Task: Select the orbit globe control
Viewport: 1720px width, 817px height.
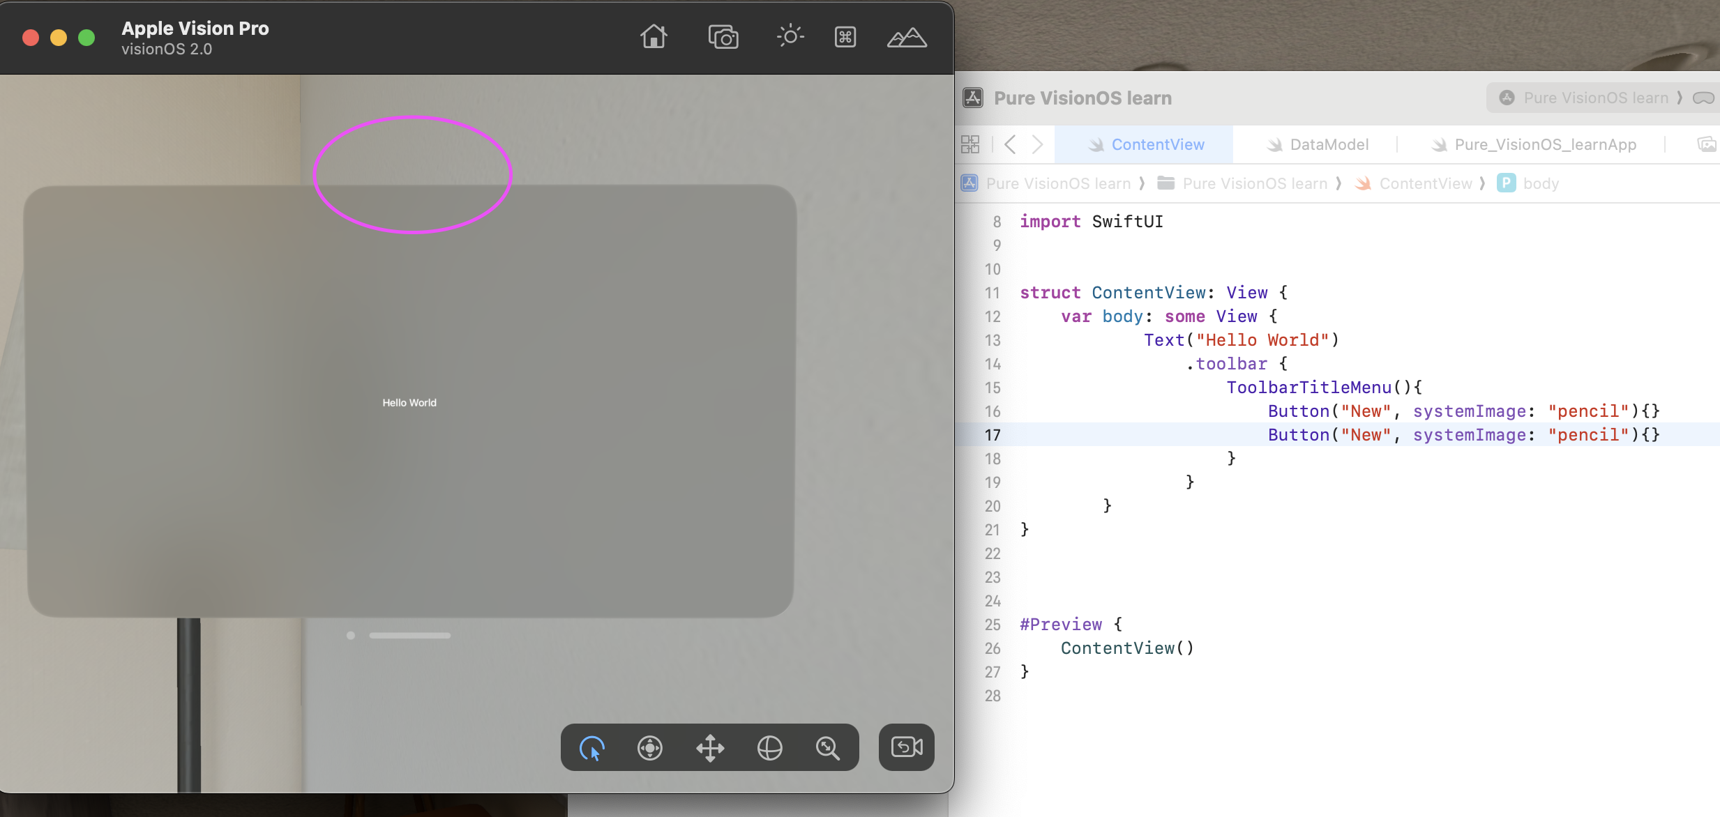Action: coord(769,748)
